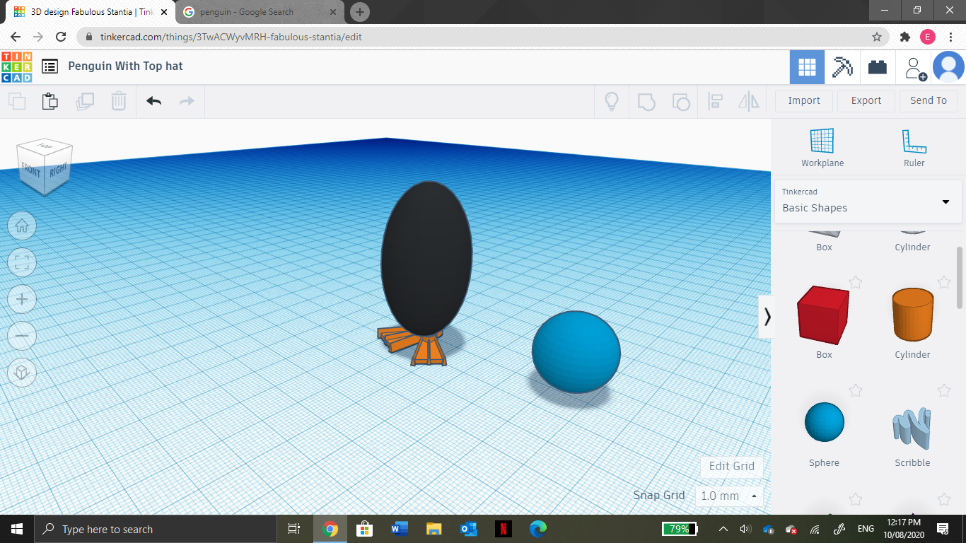Undo the last action
This screenshot has width=966, height=543.
153,101
